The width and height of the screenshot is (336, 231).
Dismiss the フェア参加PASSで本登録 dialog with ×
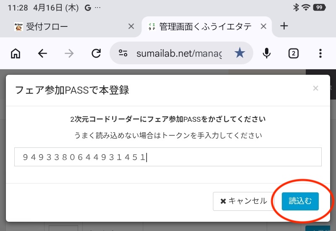click(316, 88)
